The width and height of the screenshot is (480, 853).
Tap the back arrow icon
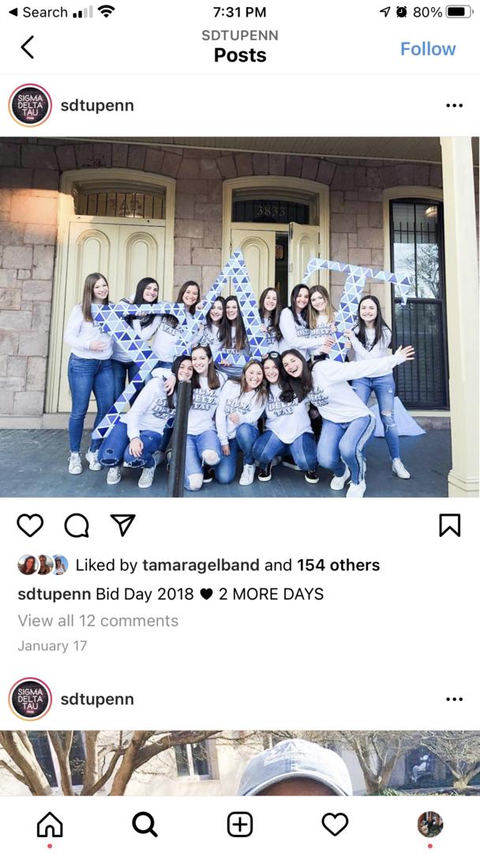click(x=27, y=47)
